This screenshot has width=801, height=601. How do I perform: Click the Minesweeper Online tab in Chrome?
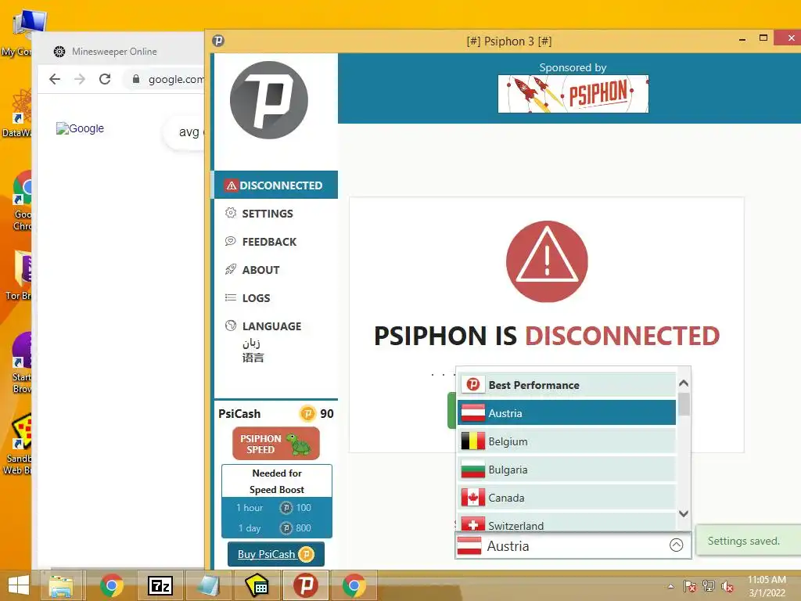pos(114,51)
